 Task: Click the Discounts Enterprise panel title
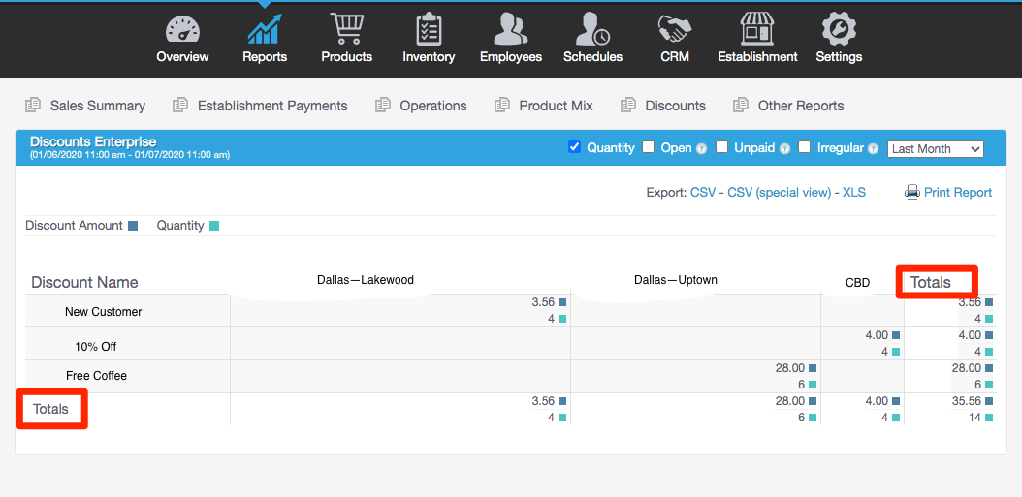[x=93, y=142]
